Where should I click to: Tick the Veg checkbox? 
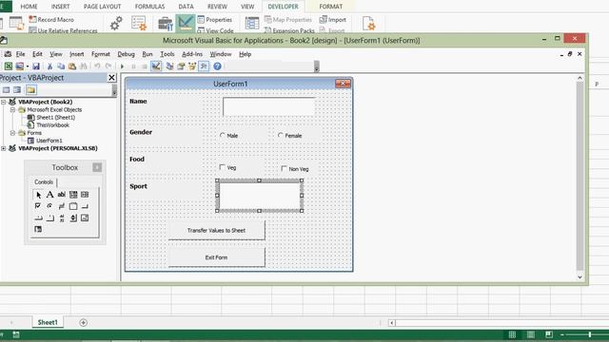(x=222, y=167)
